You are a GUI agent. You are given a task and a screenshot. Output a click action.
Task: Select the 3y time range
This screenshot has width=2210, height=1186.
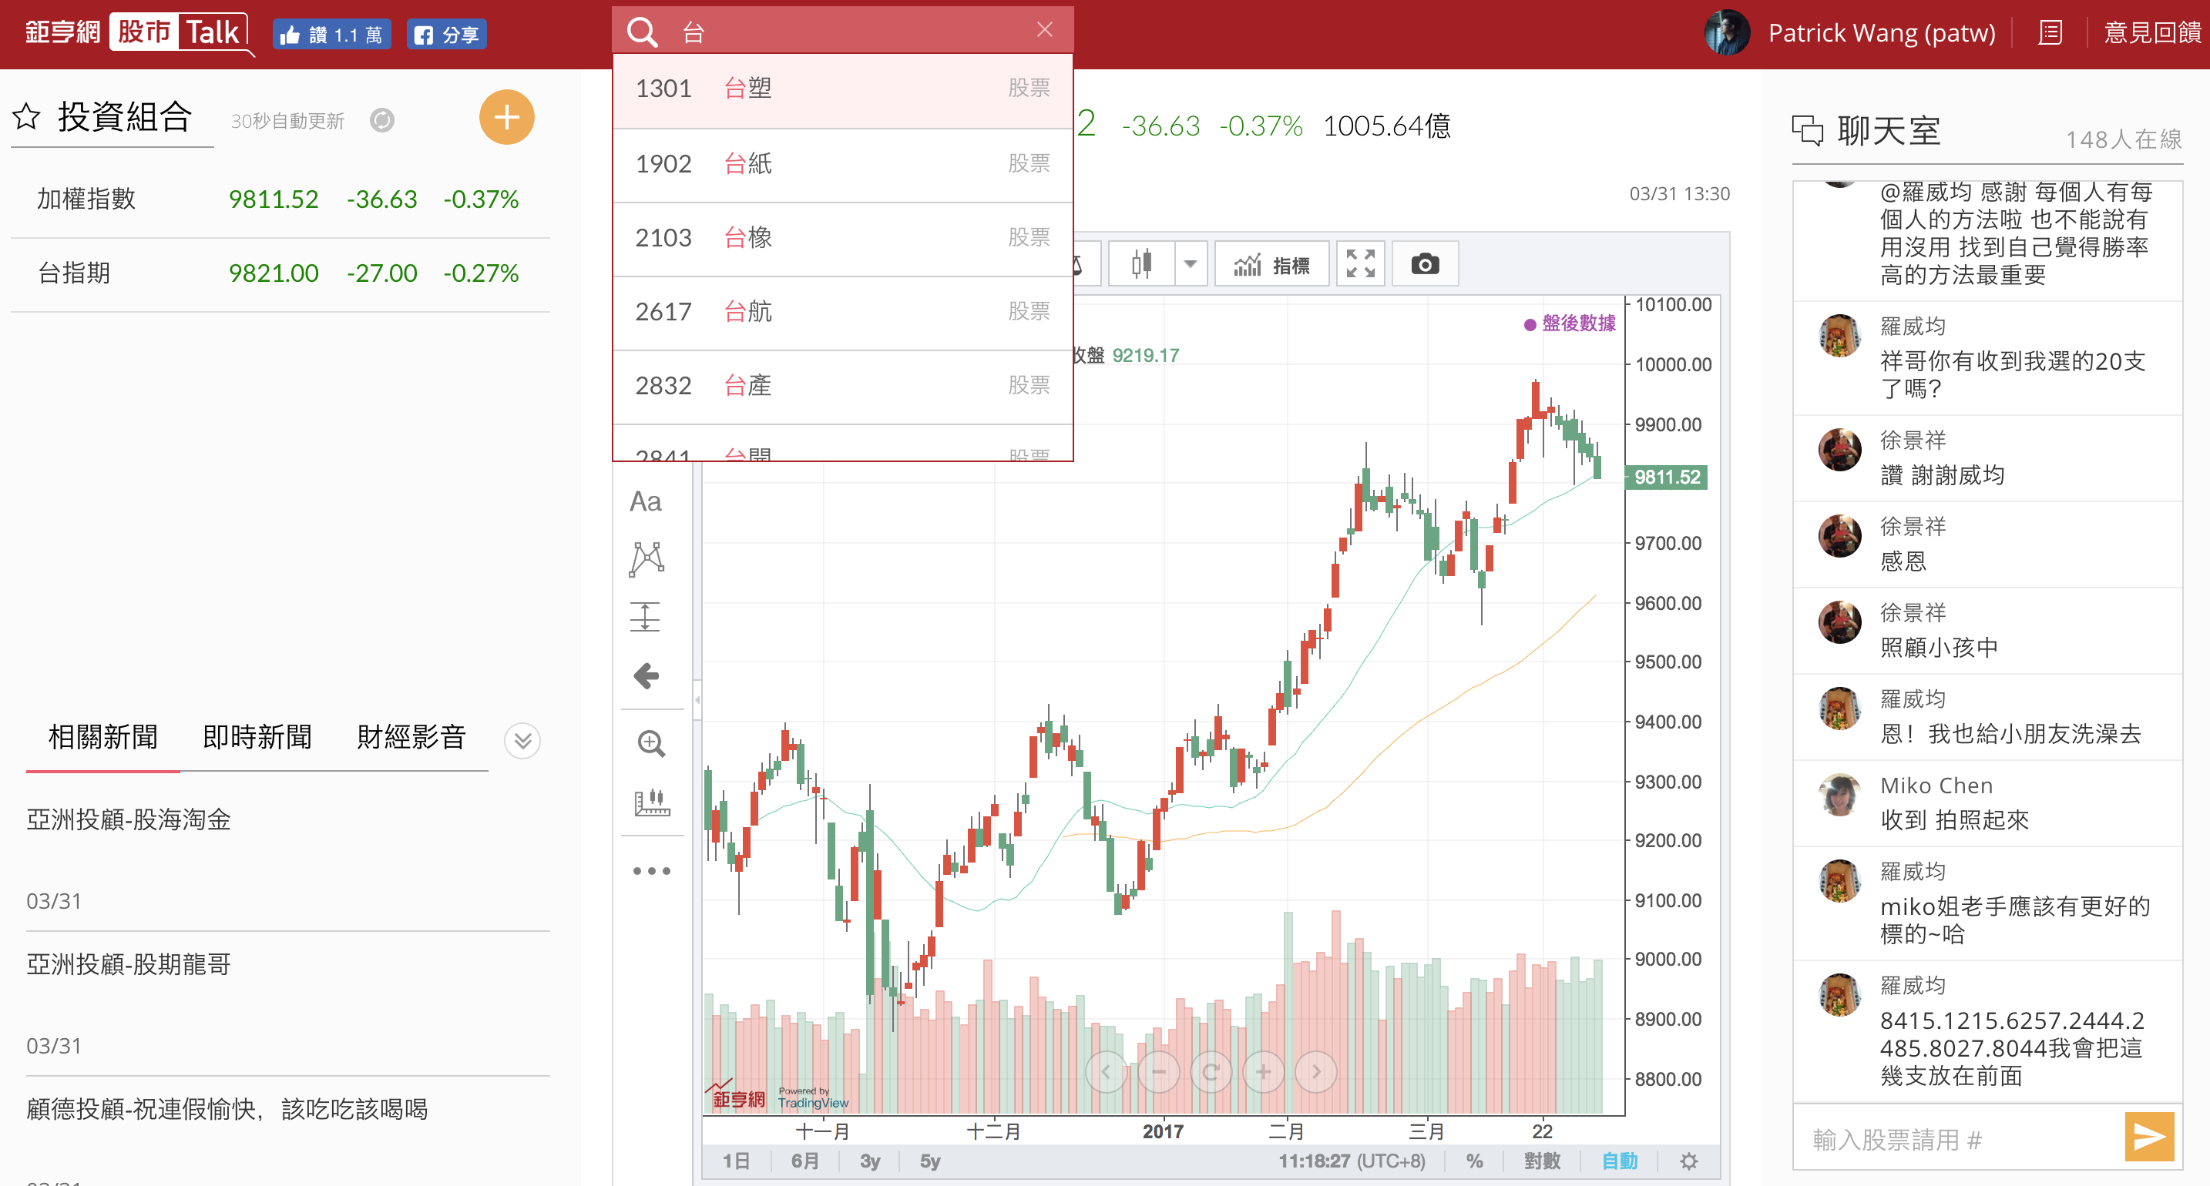[x=870, y=1161]
